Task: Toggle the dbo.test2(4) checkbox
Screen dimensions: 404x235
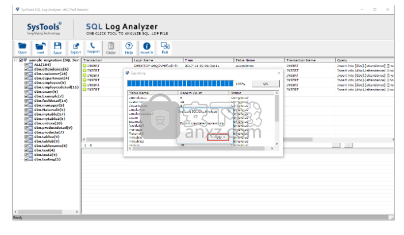Action: 26,155
